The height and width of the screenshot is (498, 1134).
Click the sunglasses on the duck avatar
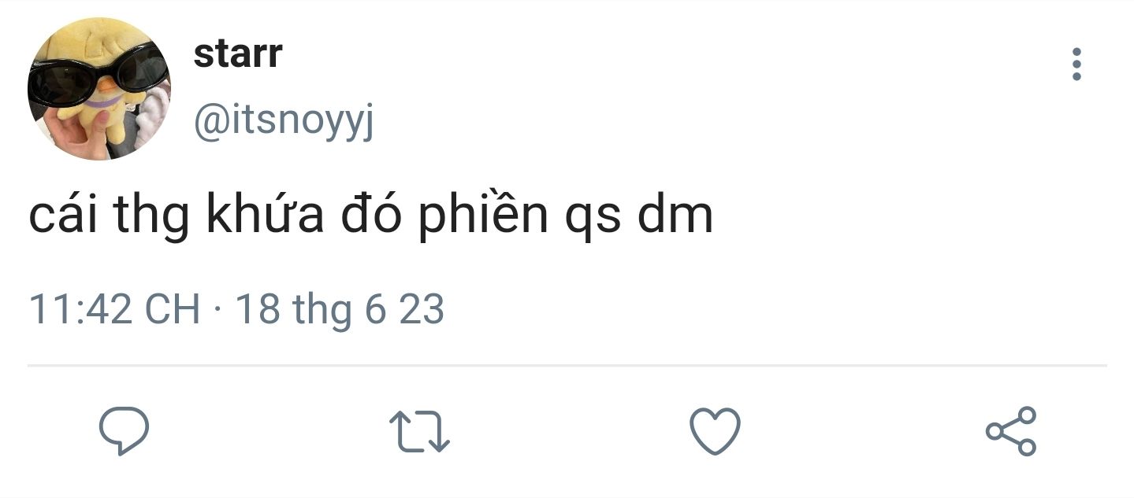coord(99,75)
